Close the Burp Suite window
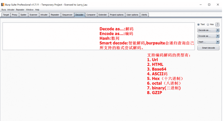The height and width of the screenshot is (121, 223). [x=218, y=5]
